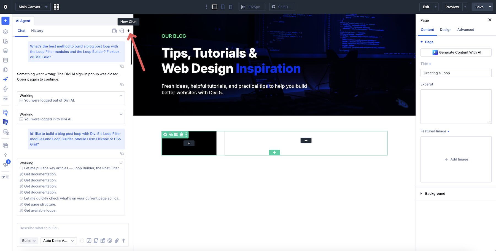
Task: Open the dropdown arrow next to Preview
Action: tap(465, 7)
